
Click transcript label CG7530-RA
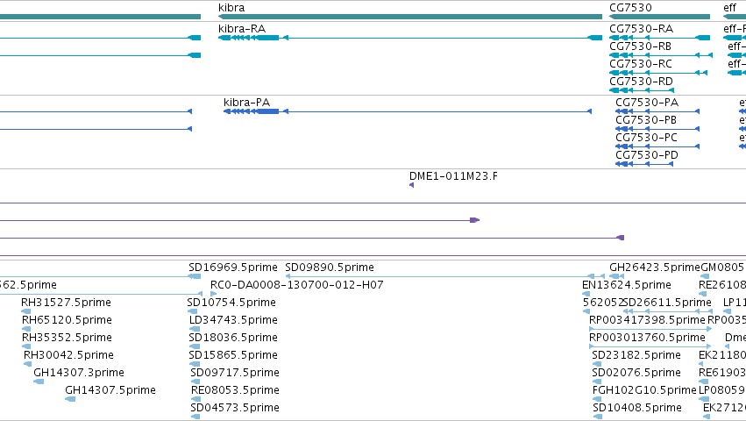642,29
